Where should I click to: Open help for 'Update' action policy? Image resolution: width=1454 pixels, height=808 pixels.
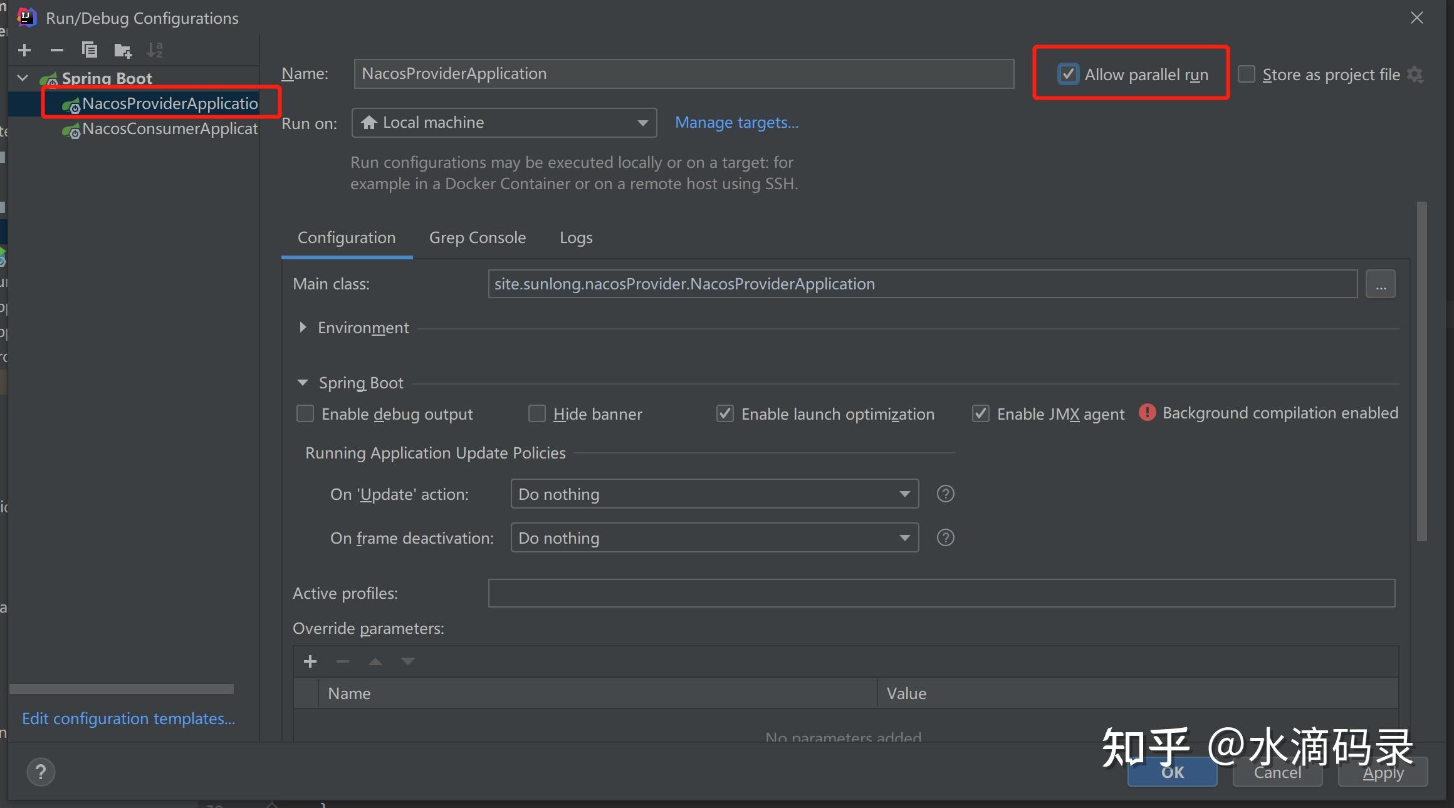945,494
